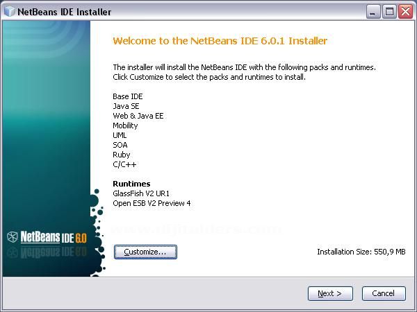Viewport: 417px width, 312px height.
Task: Maximize the installer window
Action: tap(389, 12)
